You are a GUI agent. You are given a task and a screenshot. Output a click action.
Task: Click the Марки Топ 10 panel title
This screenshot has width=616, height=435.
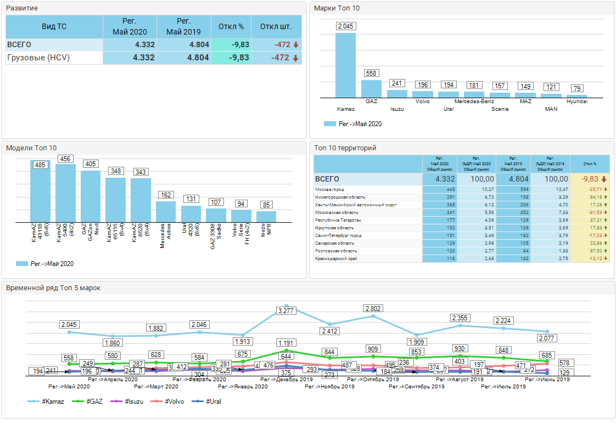(x=337, y=8)
